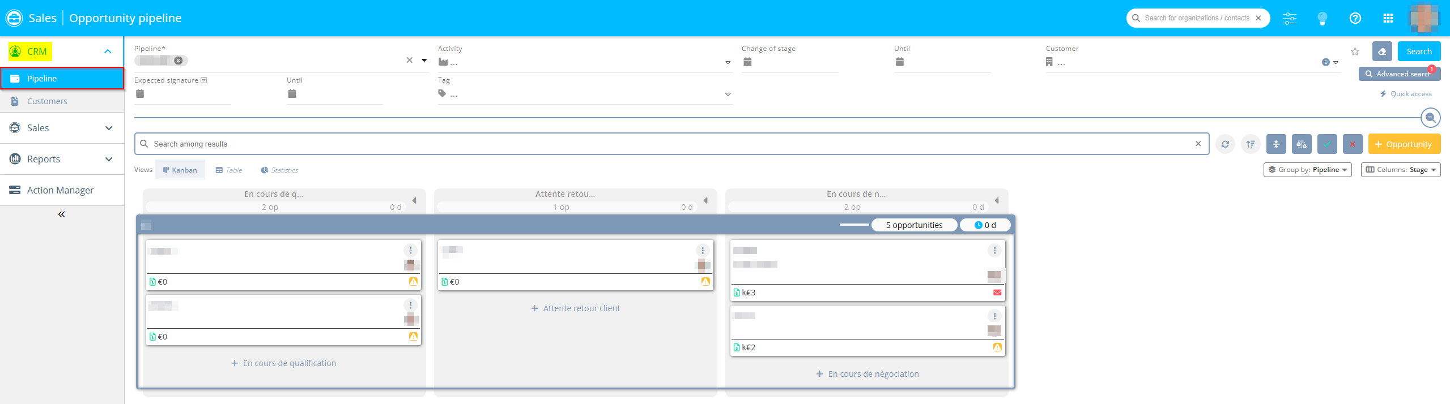Click the balance scales icon button
Image resolution: width=1450 pixels, height=404 pixels.
click(x=1302, y=144)
